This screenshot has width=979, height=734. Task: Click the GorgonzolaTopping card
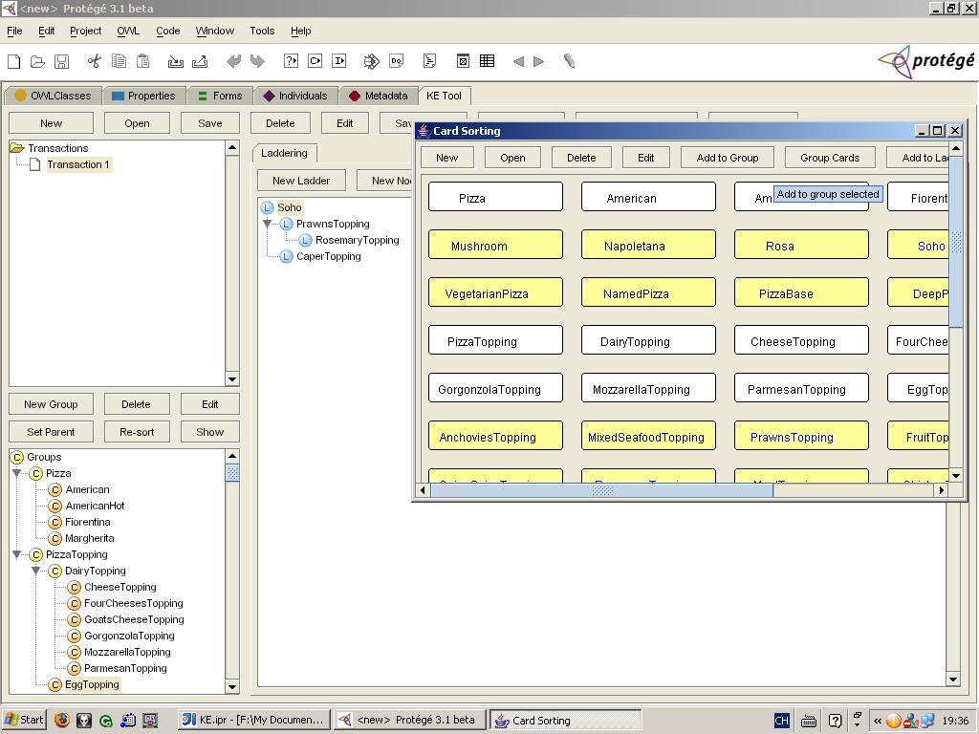[496, 388]
